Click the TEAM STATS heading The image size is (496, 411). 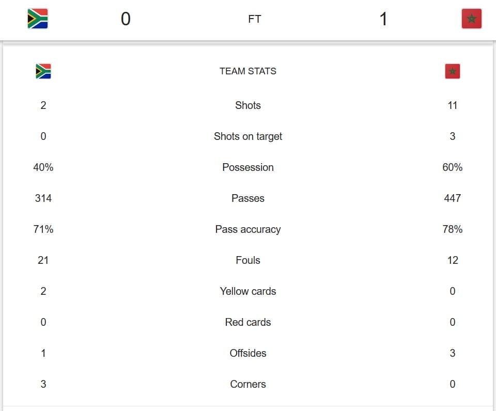tap(248, 71)
